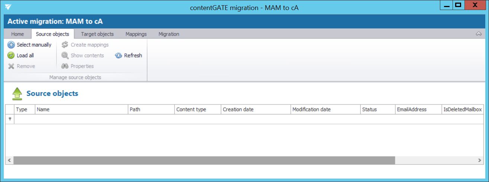Click the green Source objects arrow icon
The height and width of the screenshot is (182, 489).
(17, 94)
